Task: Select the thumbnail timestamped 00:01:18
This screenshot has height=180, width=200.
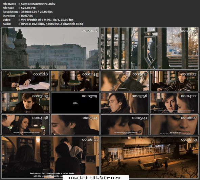Action: pos(25,81)
